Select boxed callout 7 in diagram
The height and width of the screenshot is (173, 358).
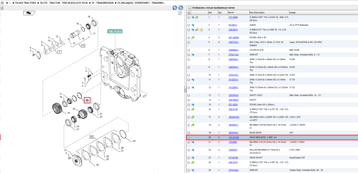tap(59, 53)
